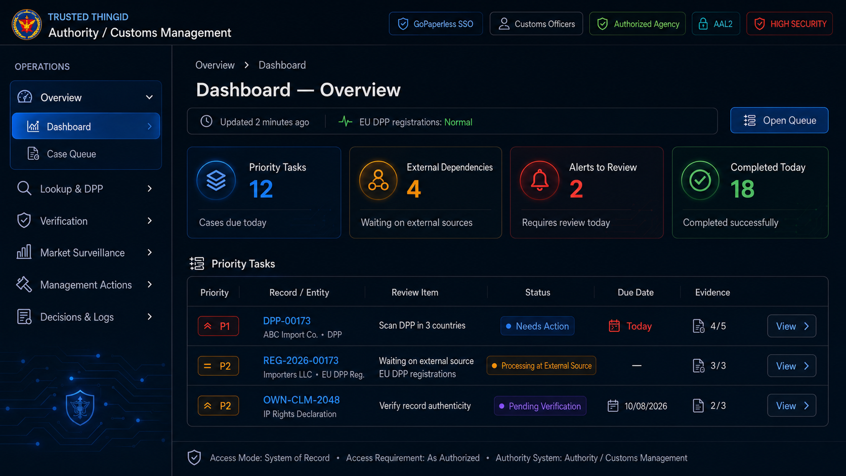846x476 pixels.
Task: Click the Verification shield icon in sidebar
Action: (x=24, y=221)
